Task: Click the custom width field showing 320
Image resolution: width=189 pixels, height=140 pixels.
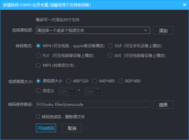Action: 64,92
